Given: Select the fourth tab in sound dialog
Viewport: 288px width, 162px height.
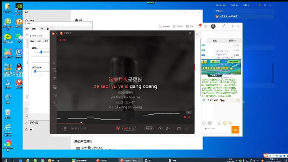Looking at the screenshot, I should [49, 29].
